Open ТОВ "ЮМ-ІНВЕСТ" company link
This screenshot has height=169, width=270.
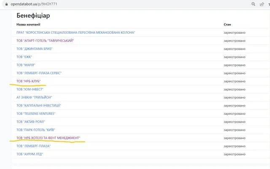point(30,89)
